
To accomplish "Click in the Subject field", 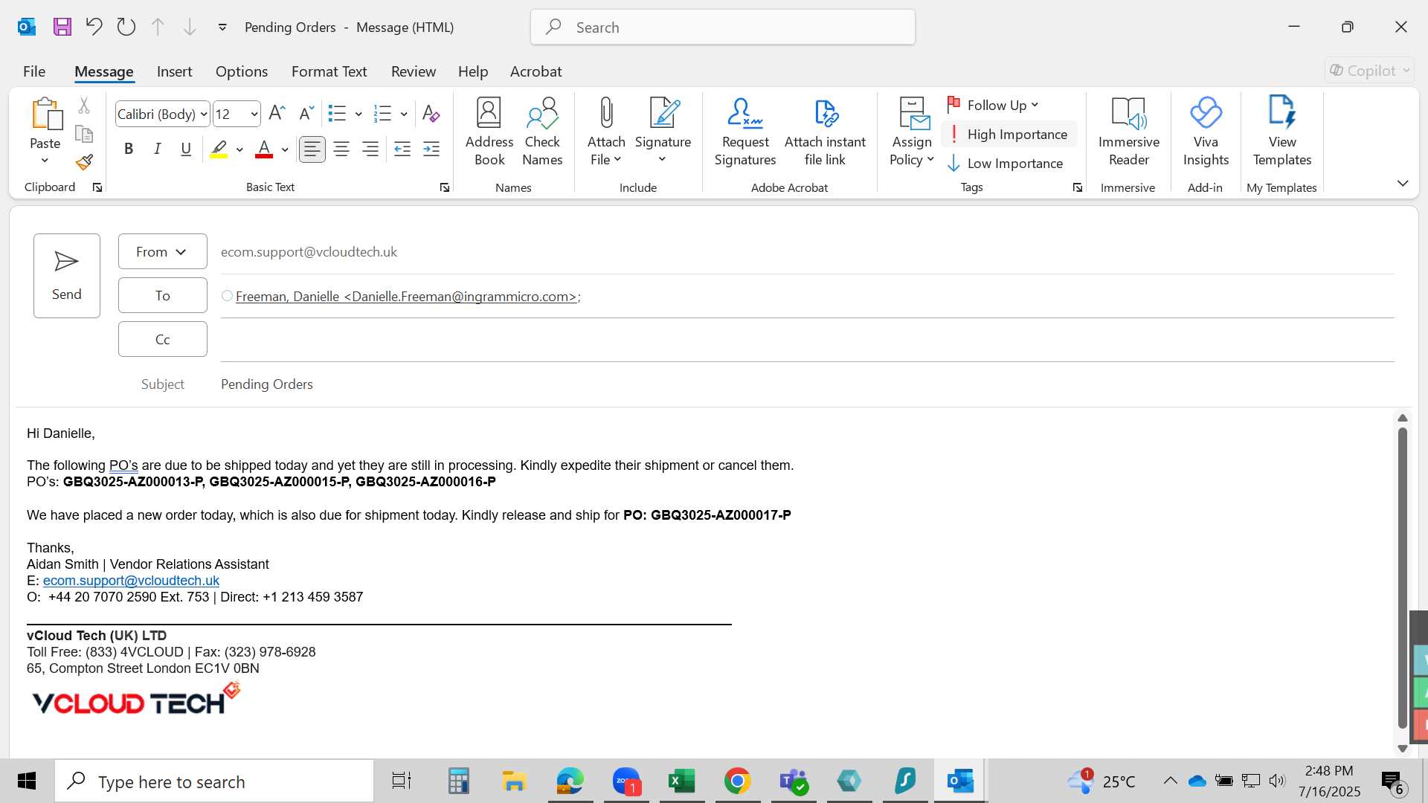I will coord(807,384).
